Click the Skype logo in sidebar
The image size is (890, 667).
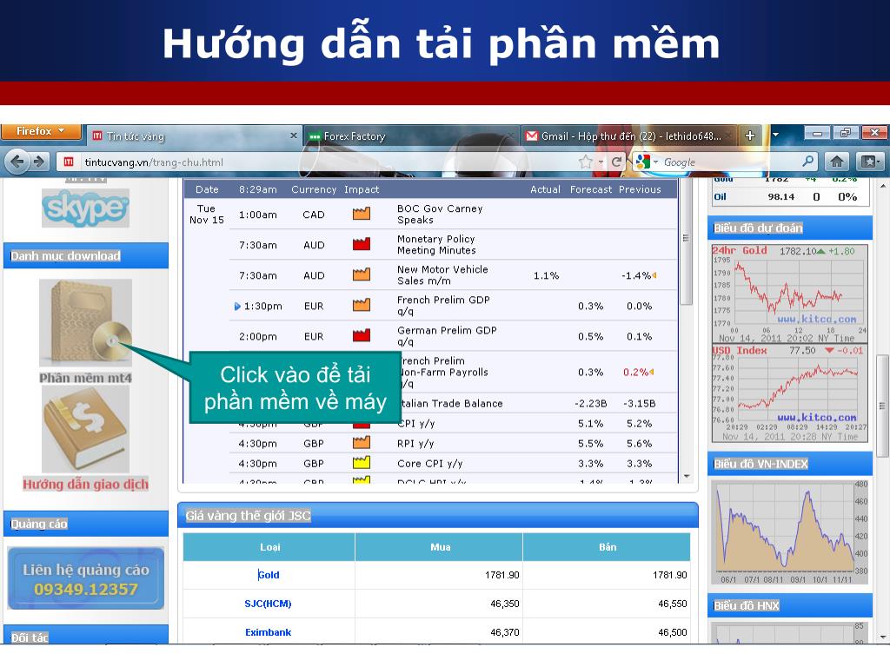(86, 208)
